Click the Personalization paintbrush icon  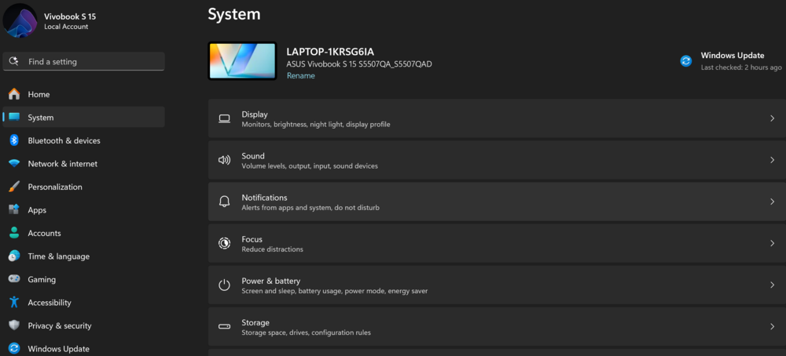(14, 187)
